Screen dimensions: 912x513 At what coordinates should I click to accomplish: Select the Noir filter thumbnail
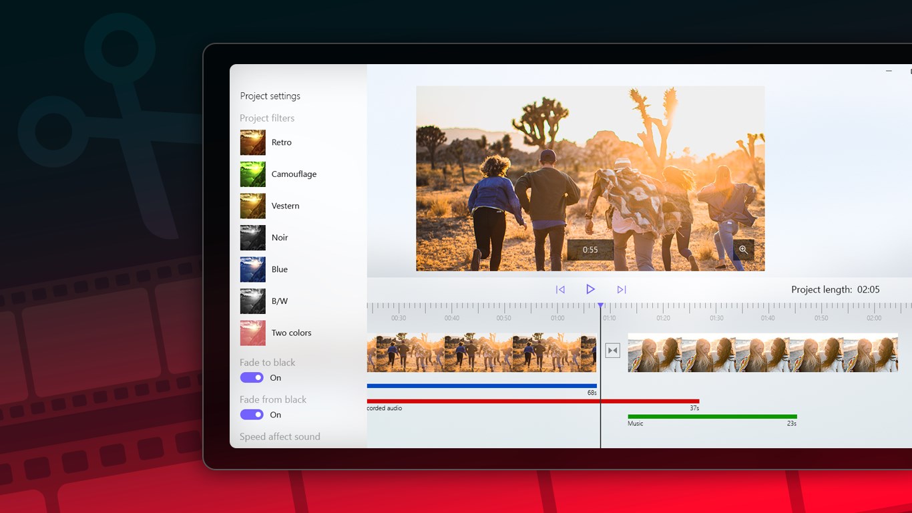pos(253,238)
